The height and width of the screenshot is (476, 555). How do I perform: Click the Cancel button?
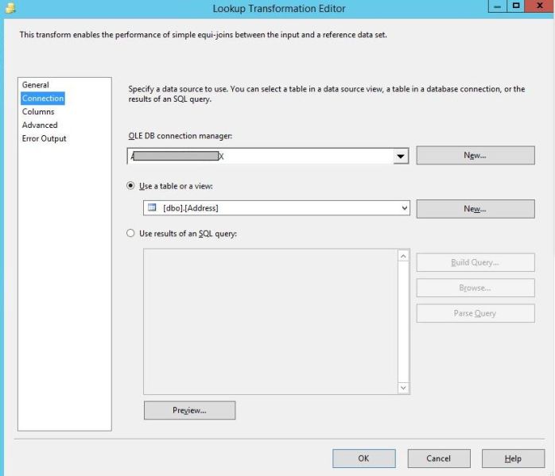(439, 459)
